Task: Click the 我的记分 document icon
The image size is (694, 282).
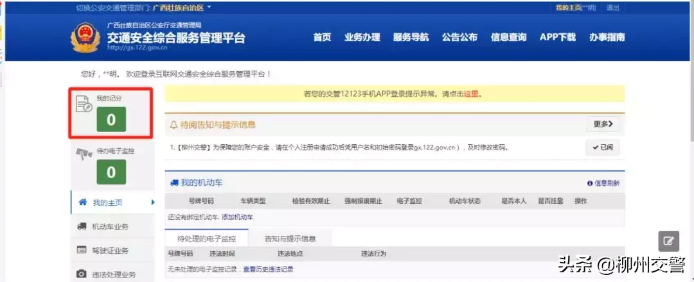Action: coord(84,103)
